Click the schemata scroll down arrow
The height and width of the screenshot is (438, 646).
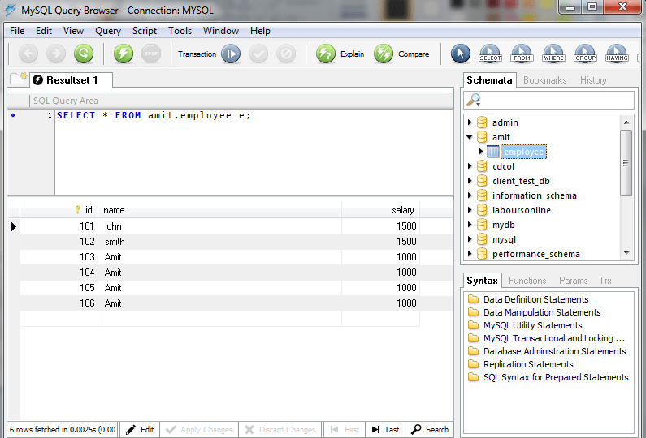(626, 253)
